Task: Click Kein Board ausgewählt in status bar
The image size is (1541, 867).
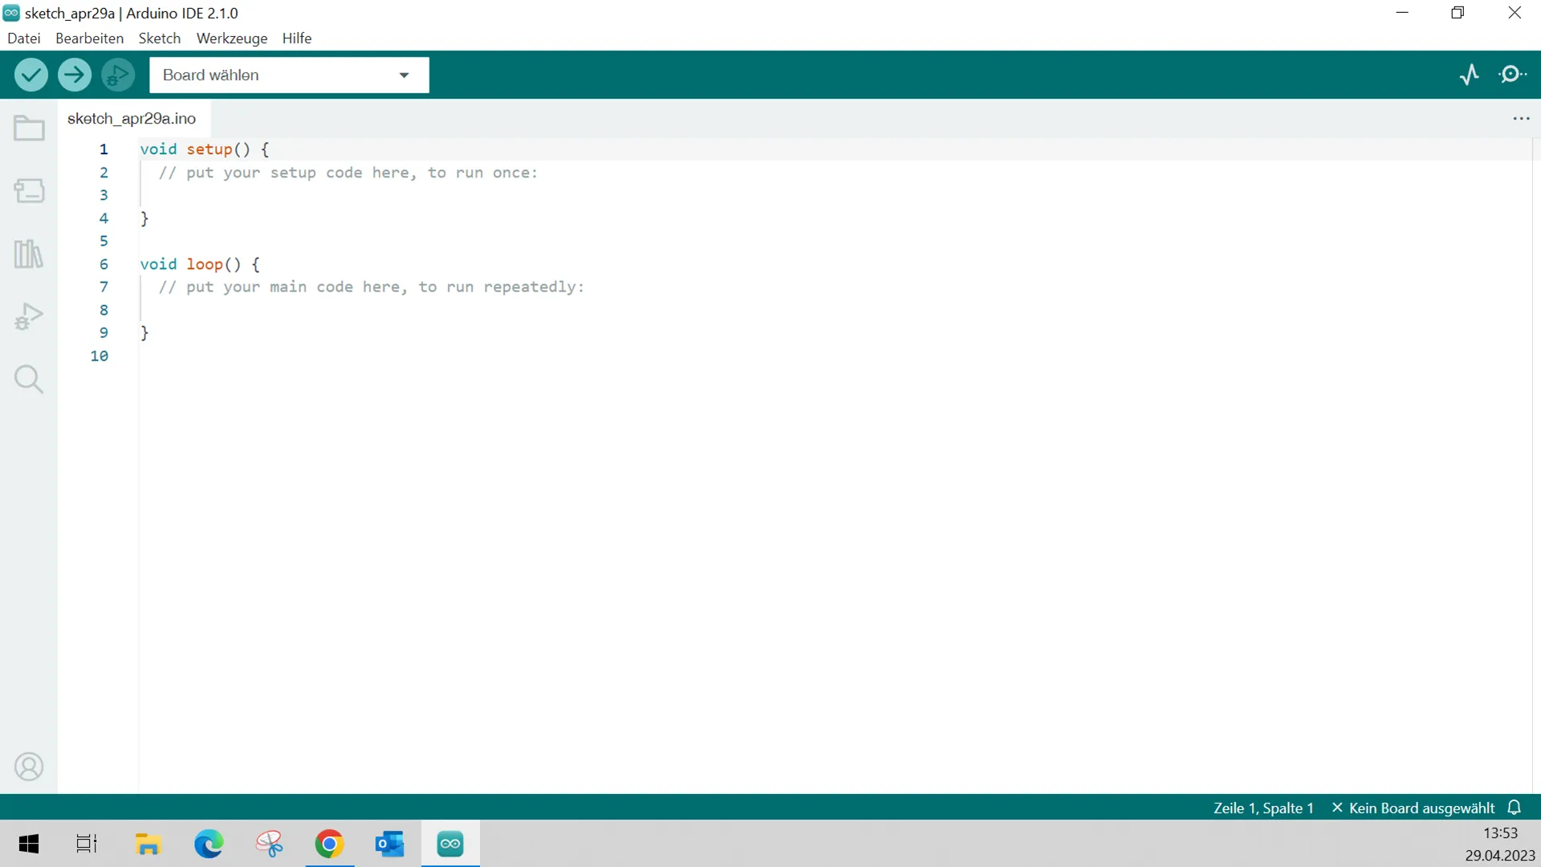Action: click(x=1413, y=808)
